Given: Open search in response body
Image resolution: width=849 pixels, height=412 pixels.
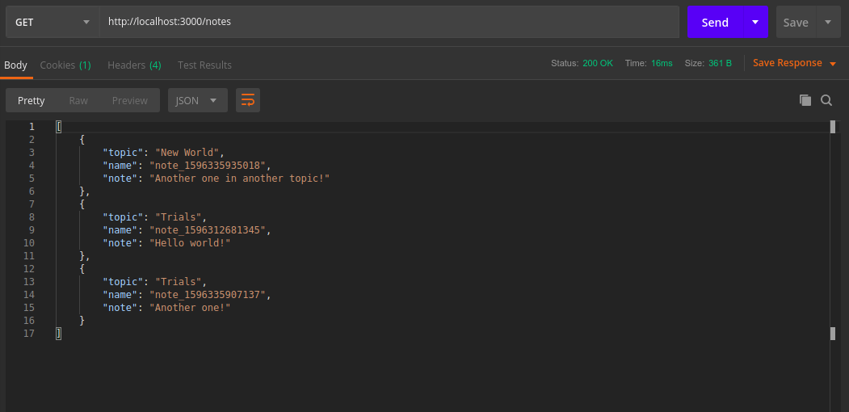Looking at the screenshot, I should pos(826,100).
